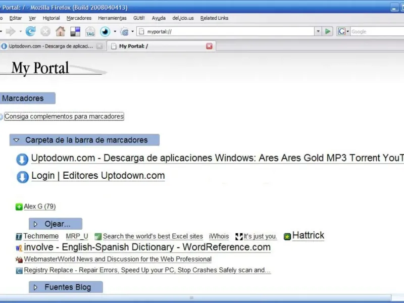Open the del.icio.us menu

[183, 18]
